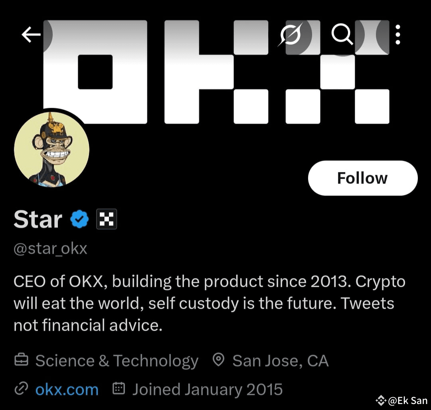
Task: Click the Science & Technology category label
Action: [x=117, y=360]
